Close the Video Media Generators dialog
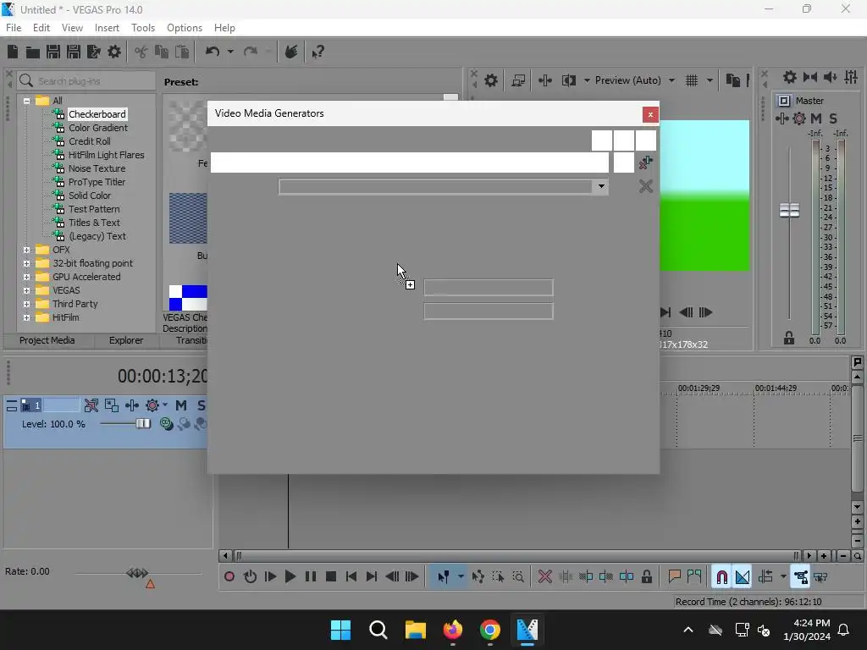This screenshot has height=650, width=867. tap(650, 114)
